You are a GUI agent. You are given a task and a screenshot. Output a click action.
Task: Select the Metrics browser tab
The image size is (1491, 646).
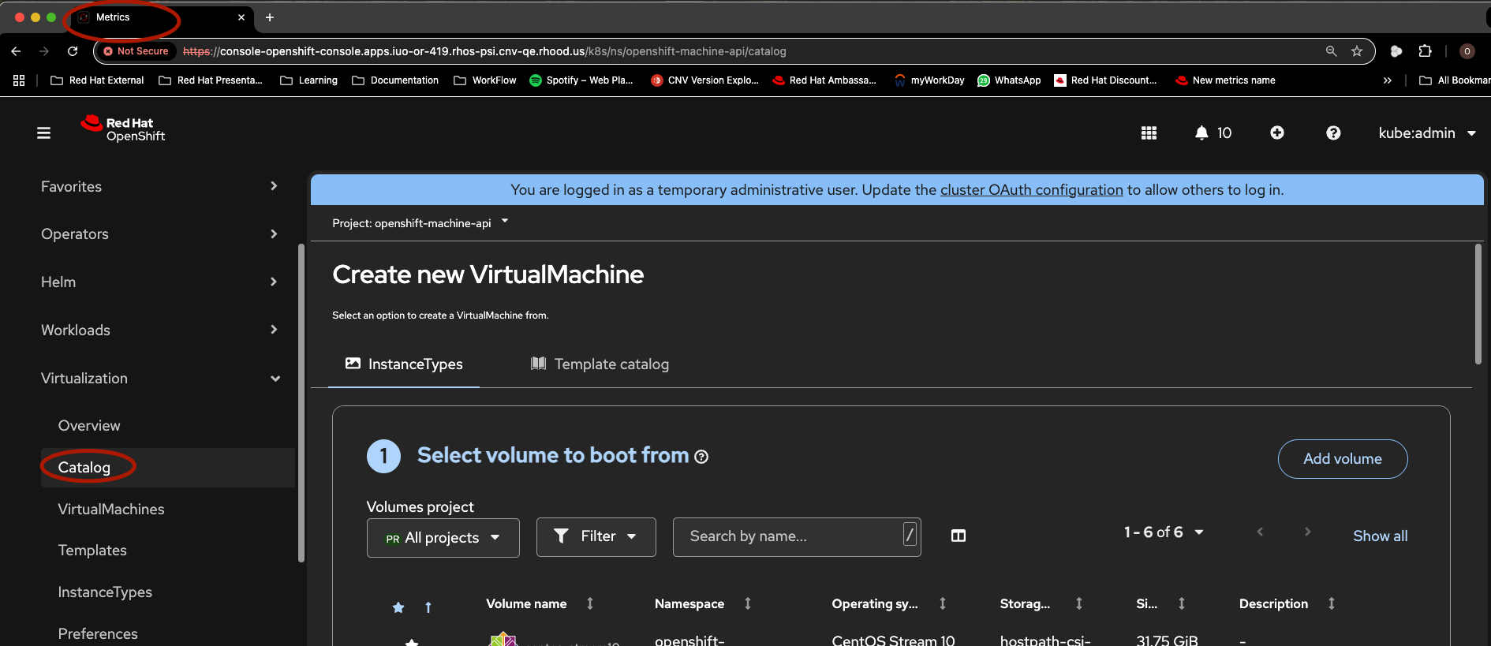[x=161, y=17]
